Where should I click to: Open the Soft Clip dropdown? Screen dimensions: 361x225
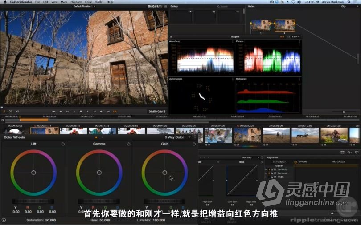click(251, 157)
